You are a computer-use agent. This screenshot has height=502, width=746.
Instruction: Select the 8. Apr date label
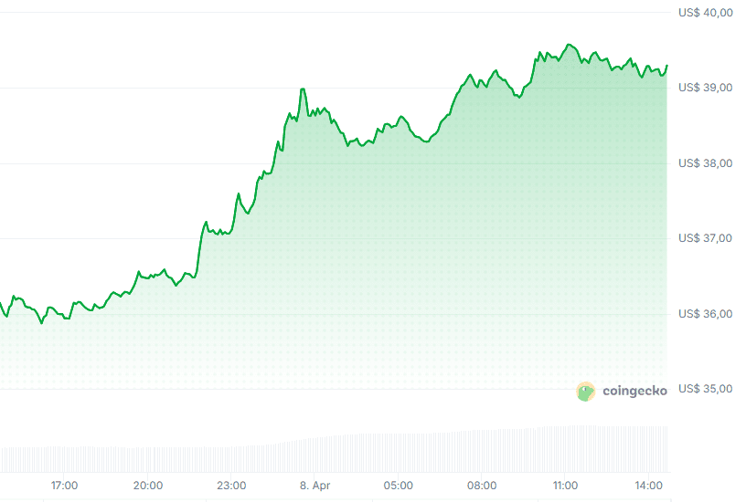(x=314, y=486)
